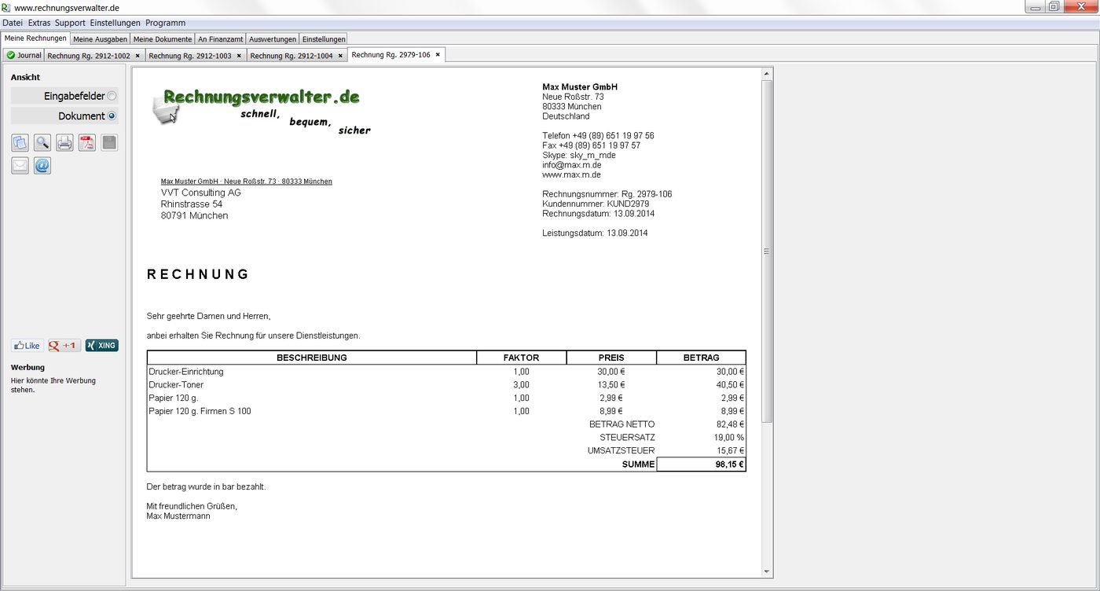This screenshot has width=1100, height=591.
Task: Click the copy documents icon
Action: tap(20, 142)
